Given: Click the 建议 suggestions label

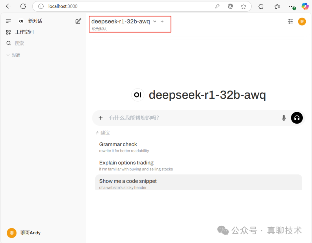Looking at the screenshot, I should 105,133.
